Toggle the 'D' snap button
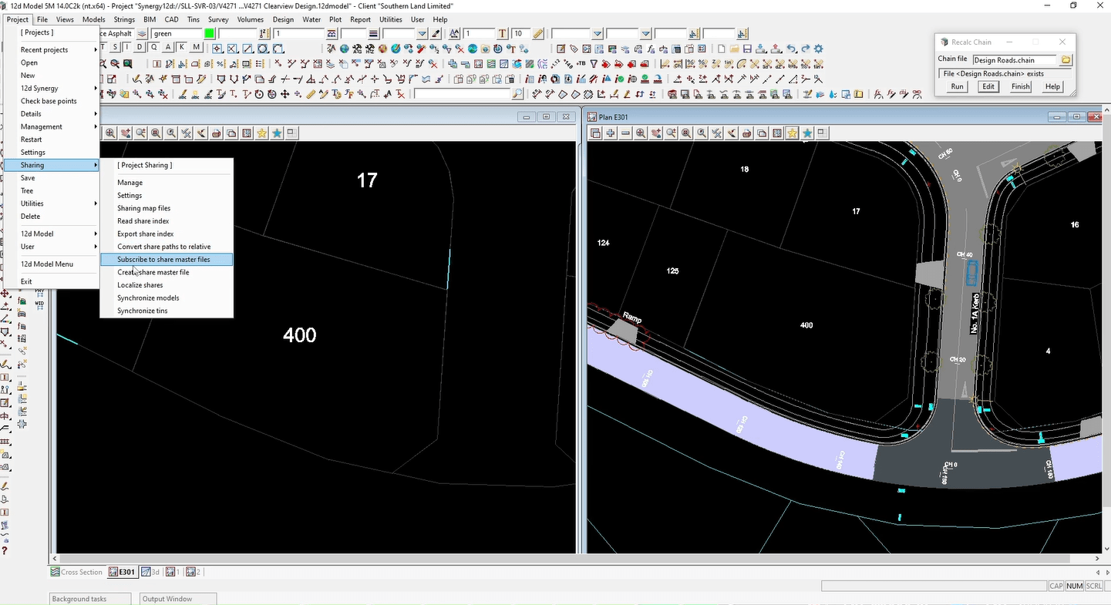 click(x=141, y=48)
